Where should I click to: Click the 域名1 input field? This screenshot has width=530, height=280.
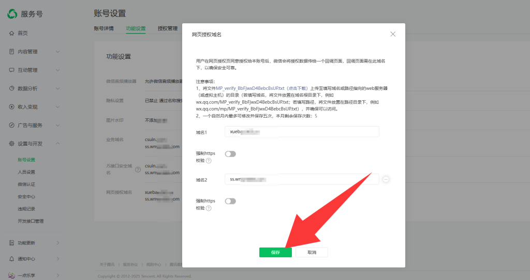(302, 132)
